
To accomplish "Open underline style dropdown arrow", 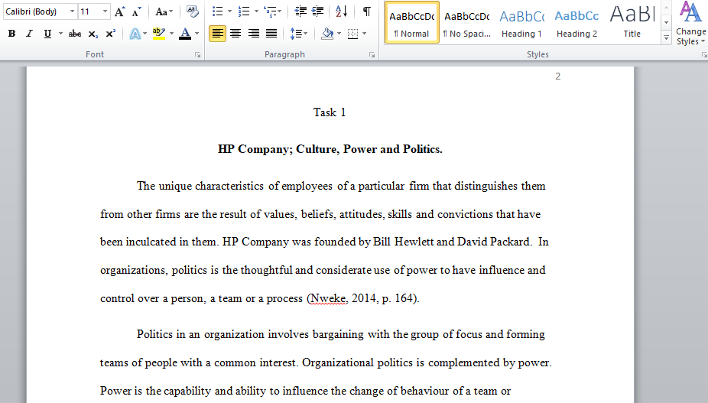I will (60, 34).
